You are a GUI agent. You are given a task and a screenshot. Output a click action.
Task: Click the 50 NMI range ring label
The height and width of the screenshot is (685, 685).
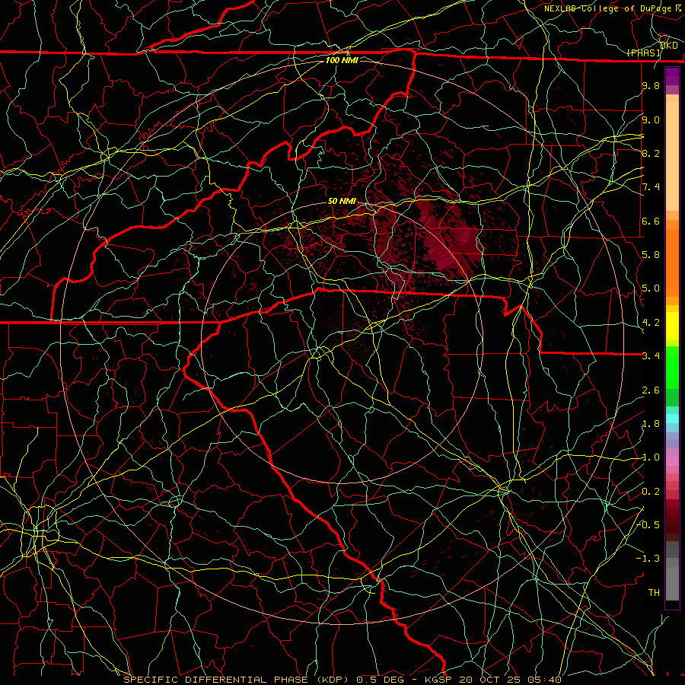click(x=342, y=201)
